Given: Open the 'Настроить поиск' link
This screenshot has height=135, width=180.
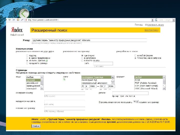Looking at the screenshot, I should (155, 25).
